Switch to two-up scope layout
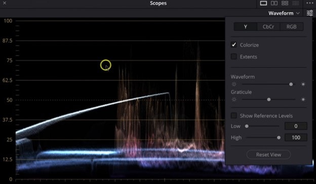The width and height of the screenshot is (316, 184). click(274, 3)
